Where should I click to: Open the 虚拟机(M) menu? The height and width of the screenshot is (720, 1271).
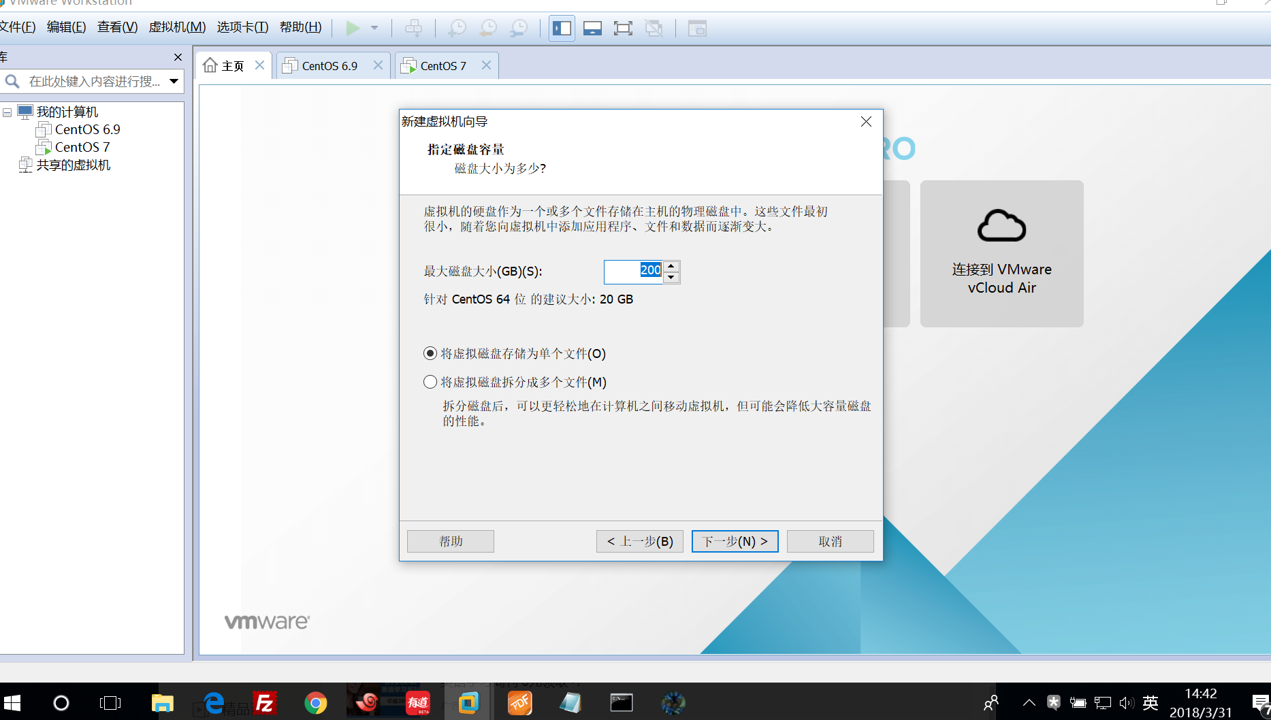pos(177,27)
